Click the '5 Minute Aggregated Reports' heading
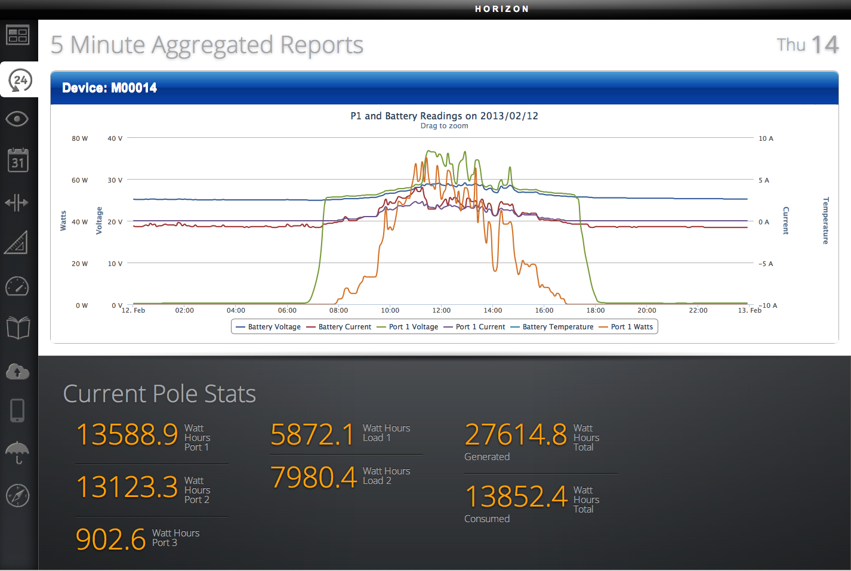Viewport: 851px width, 571px height. tap(207, 45)
